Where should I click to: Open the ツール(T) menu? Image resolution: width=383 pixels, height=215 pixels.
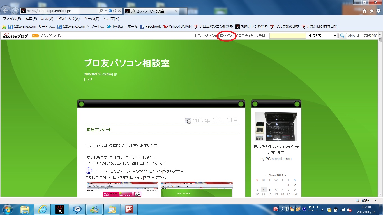point(92,19)
